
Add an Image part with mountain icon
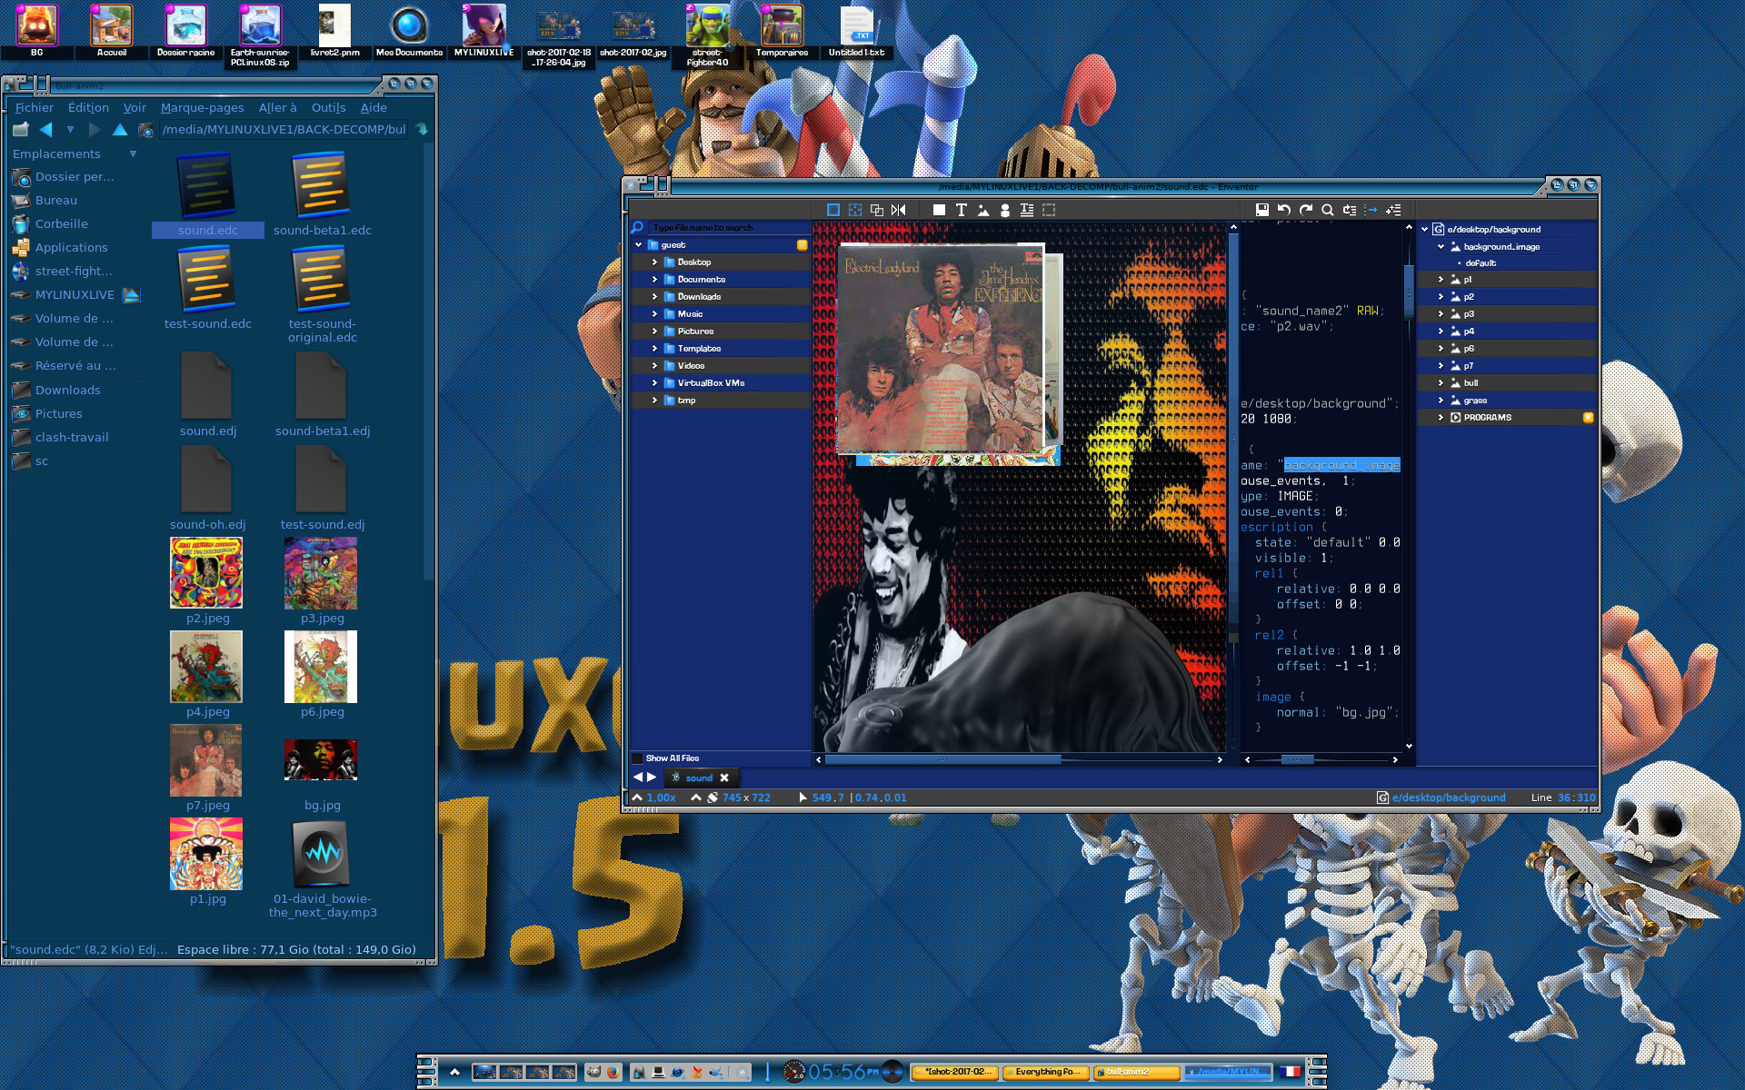pyautogui.click(x=983, y=210)
